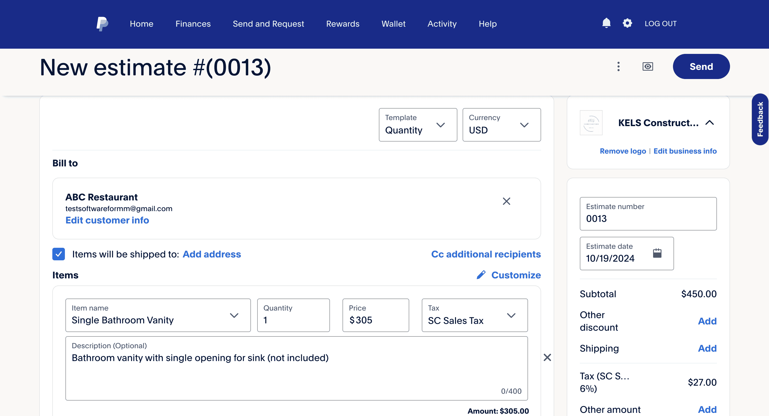Click the three-dot more options icon
The image size is (769, 416).
(x=618, y=66)
